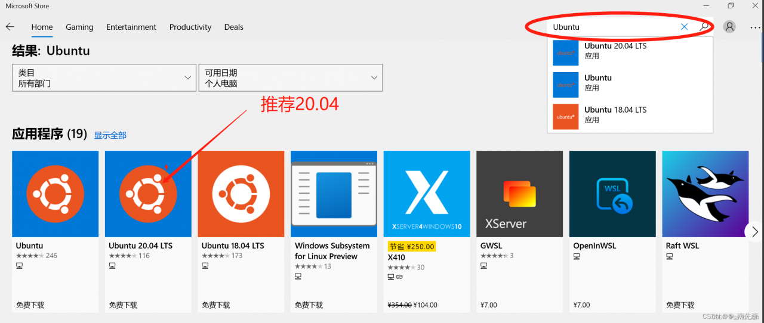Show next apps with right chevron

(x=754, y=231)
